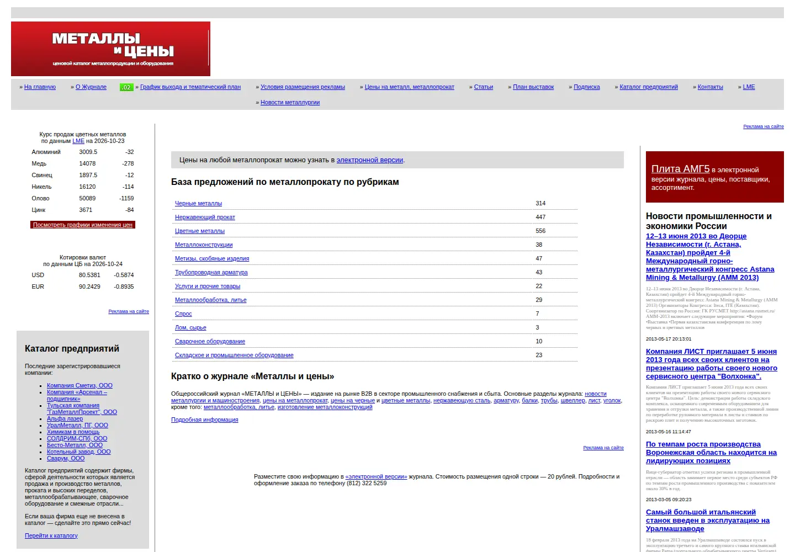Open Сварочное оборудование category

point(210,342)
